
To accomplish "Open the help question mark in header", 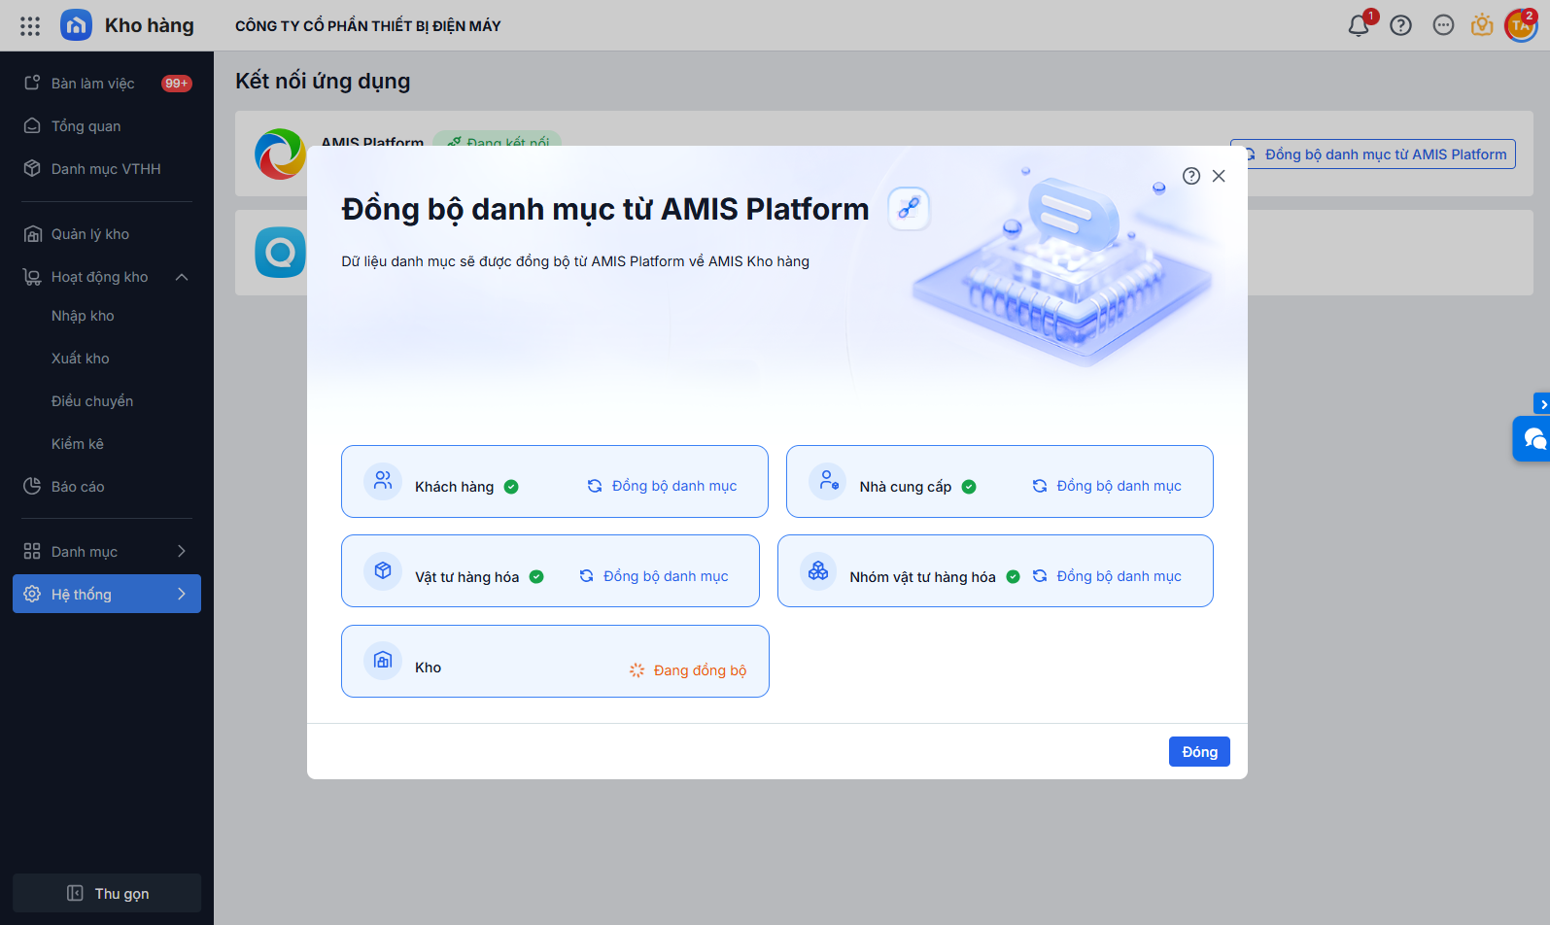I will coord(1400,26).
